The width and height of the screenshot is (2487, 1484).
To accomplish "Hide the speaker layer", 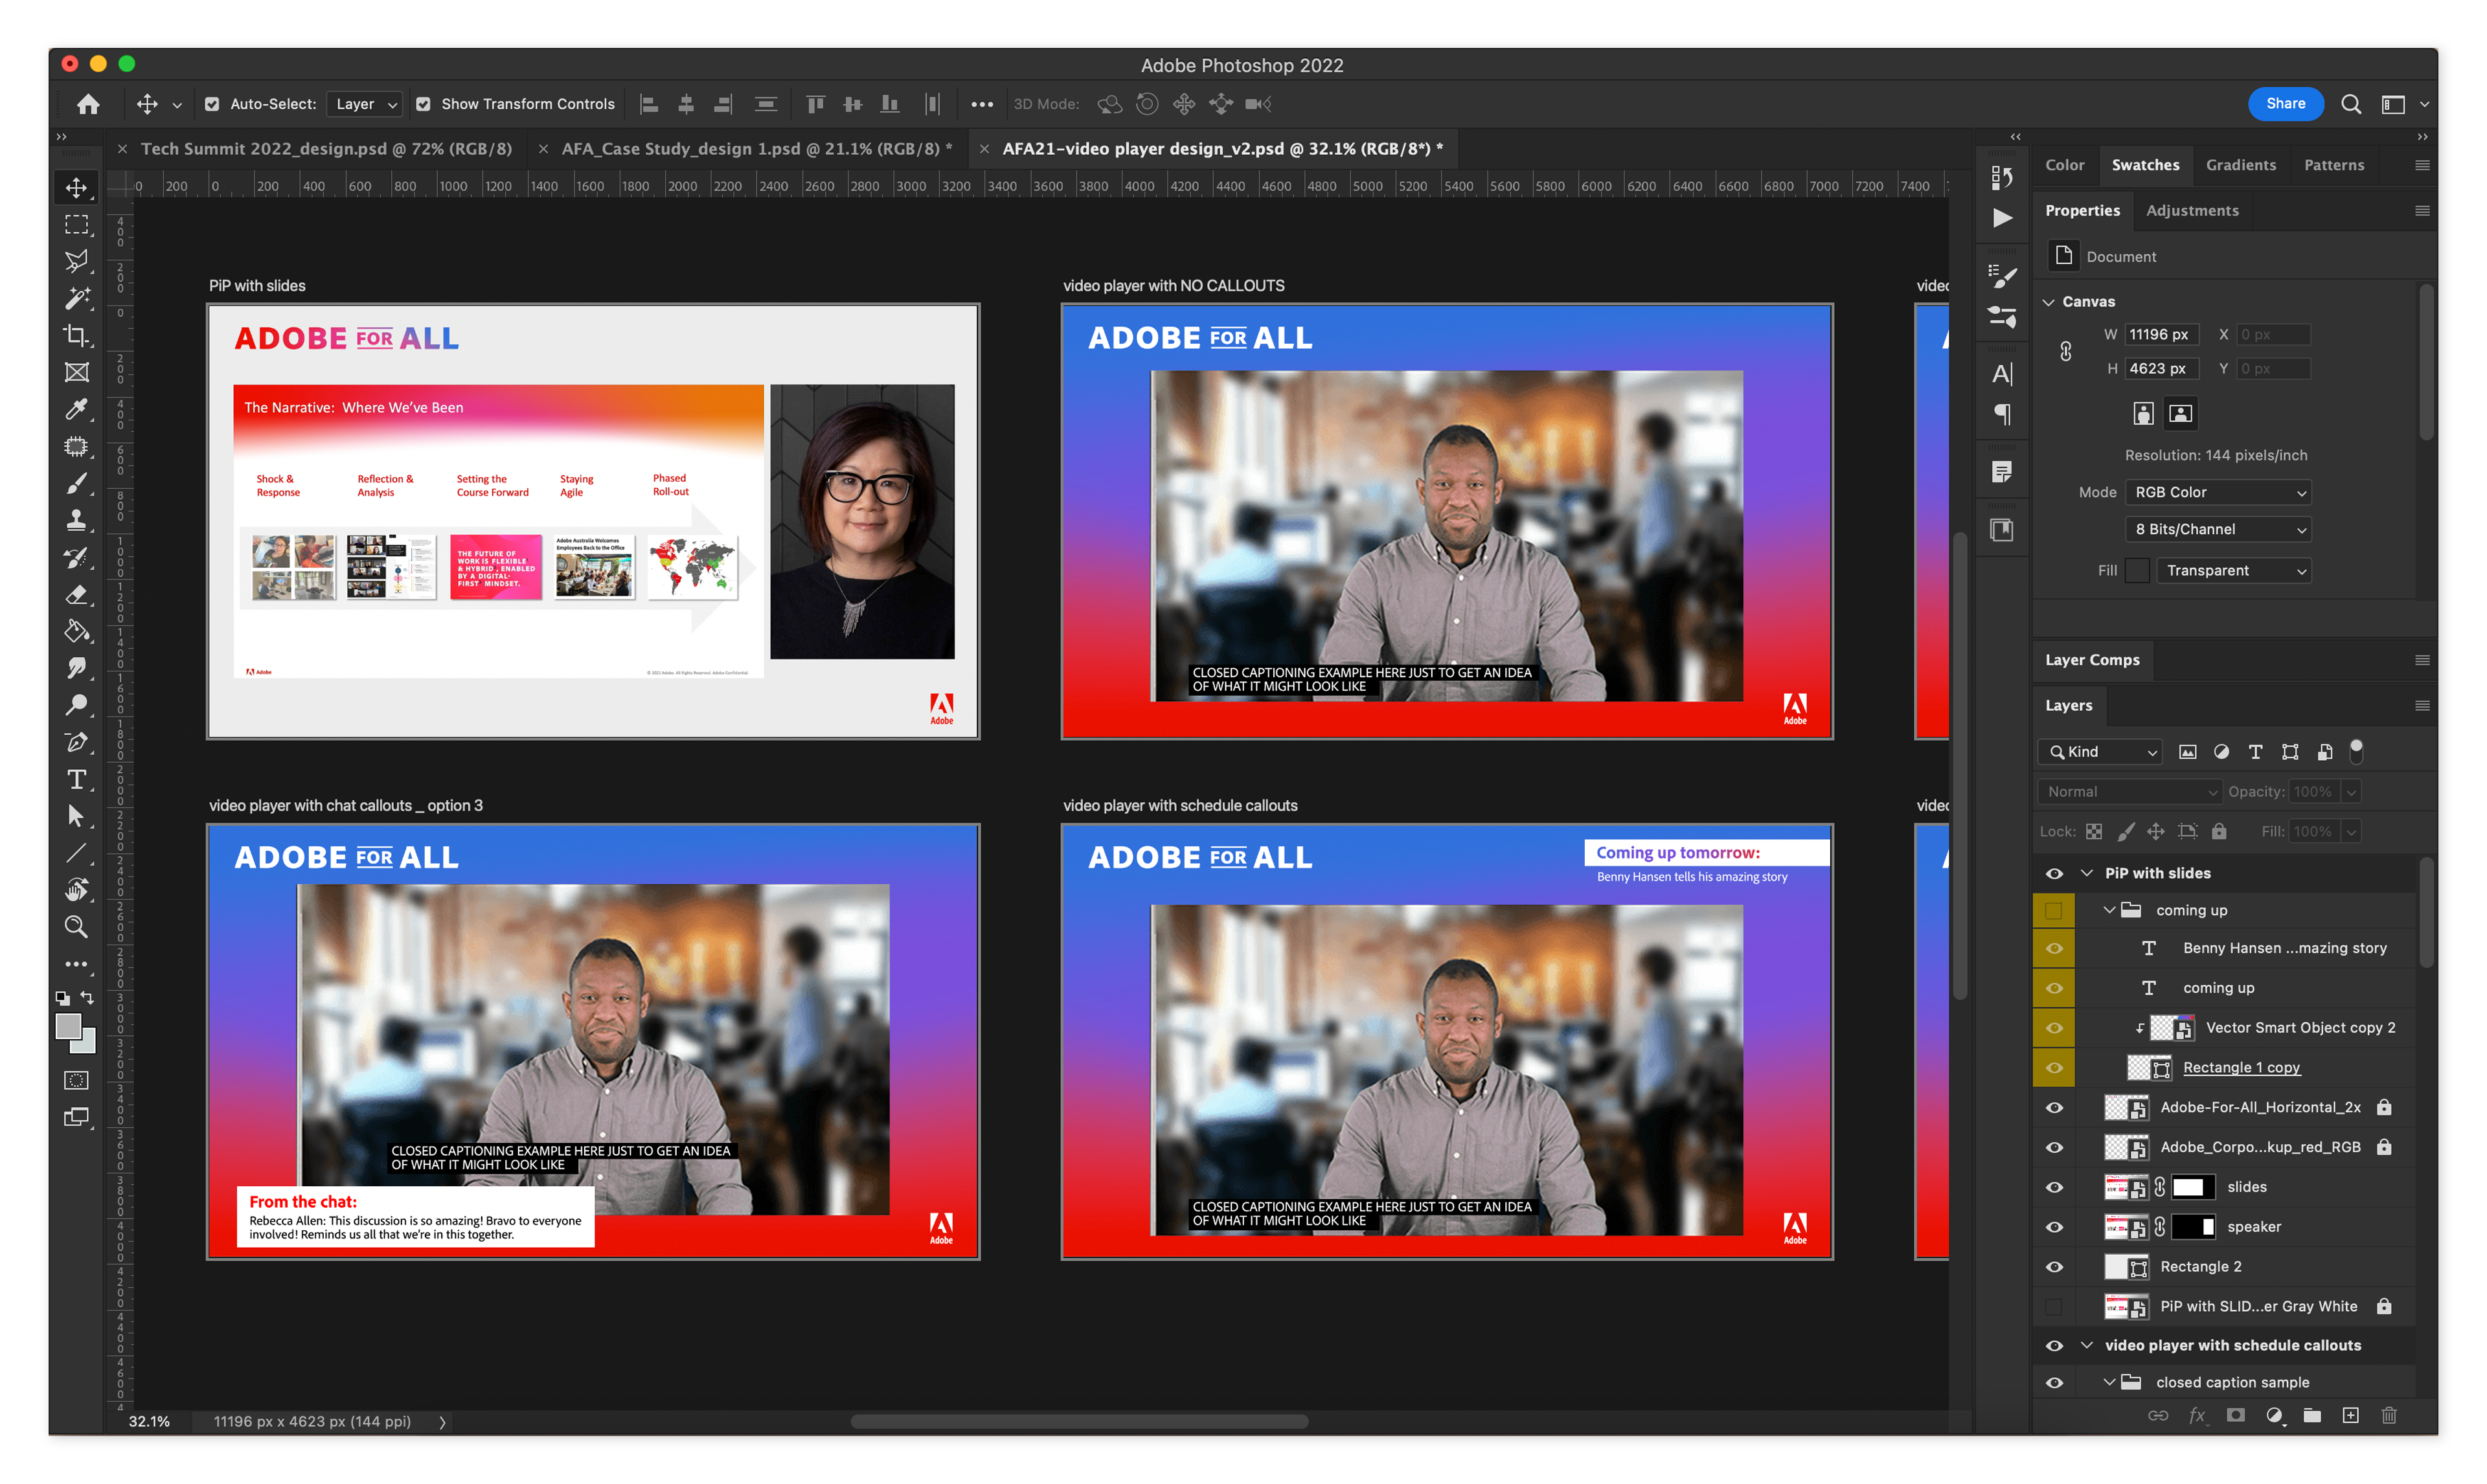I will point(2053,1227).
